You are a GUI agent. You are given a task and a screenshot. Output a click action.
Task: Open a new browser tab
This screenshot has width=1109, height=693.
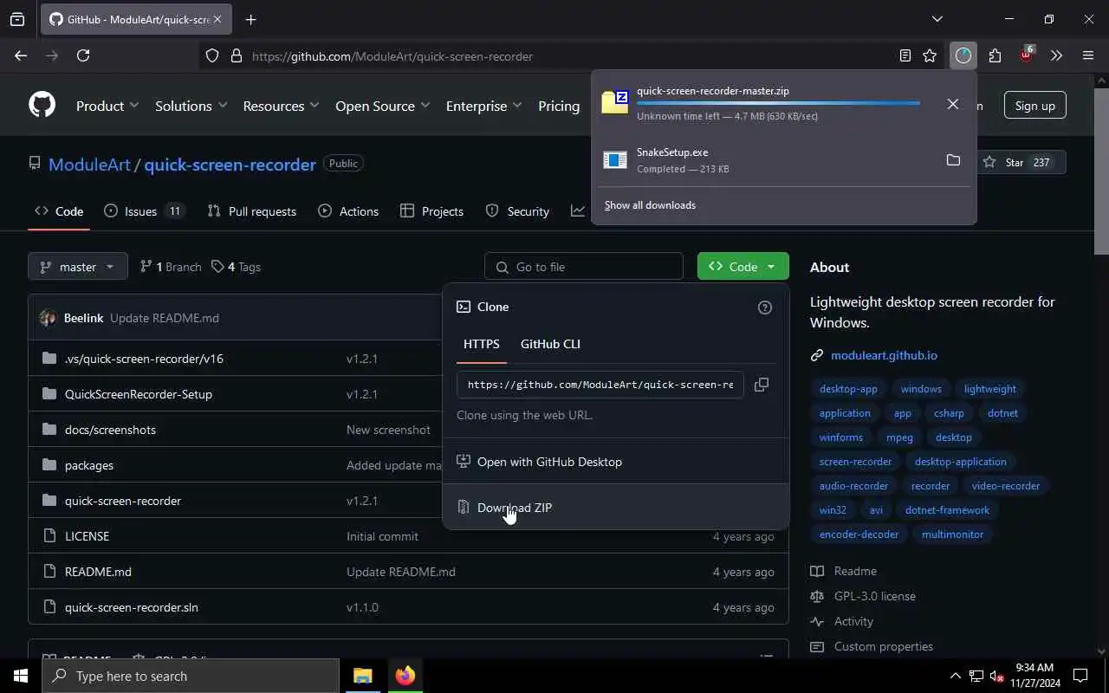click(x=250, y=19)
